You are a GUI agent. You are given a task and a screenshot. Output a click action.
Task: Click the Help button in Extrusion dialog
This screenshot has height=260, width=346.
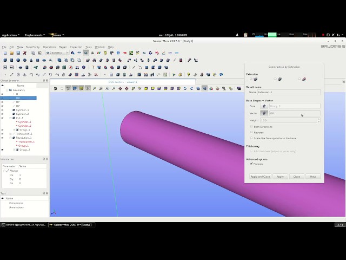coord(313,177)
